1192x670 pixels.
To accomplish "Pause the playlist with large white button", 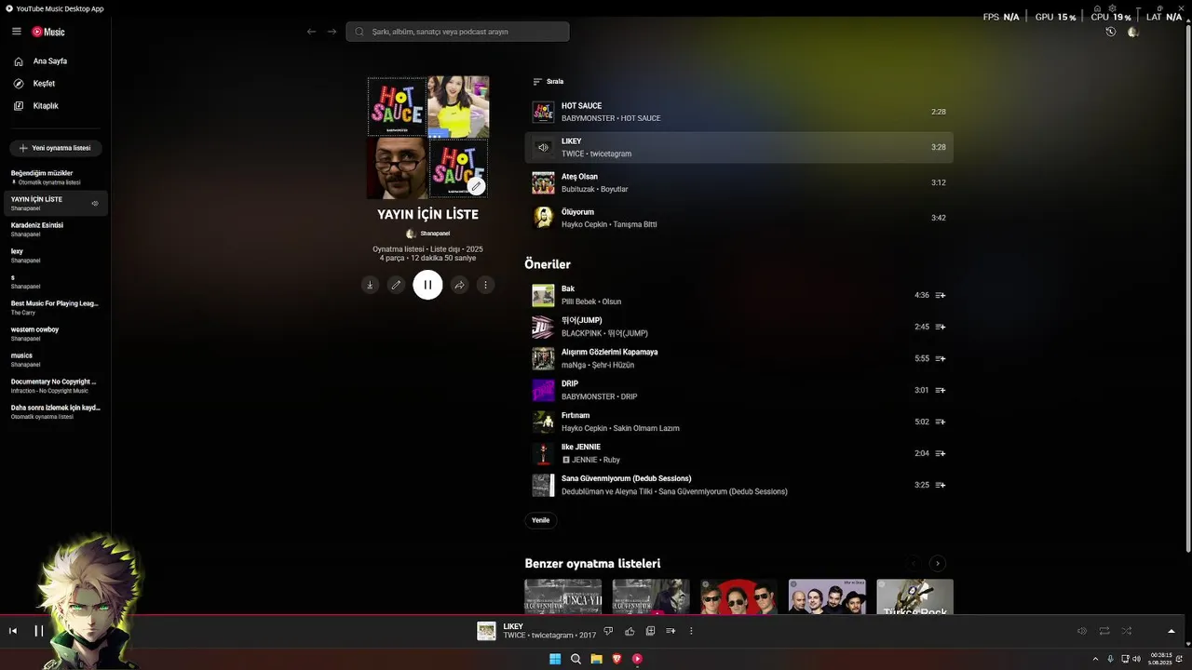I will click(427, 285).
